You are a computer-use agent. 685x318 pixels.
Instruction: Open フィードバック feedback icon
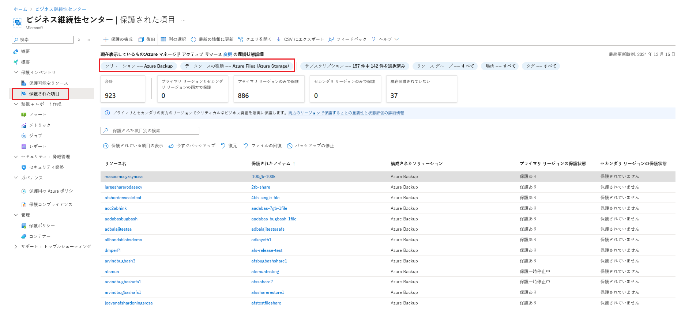[331, 39]
